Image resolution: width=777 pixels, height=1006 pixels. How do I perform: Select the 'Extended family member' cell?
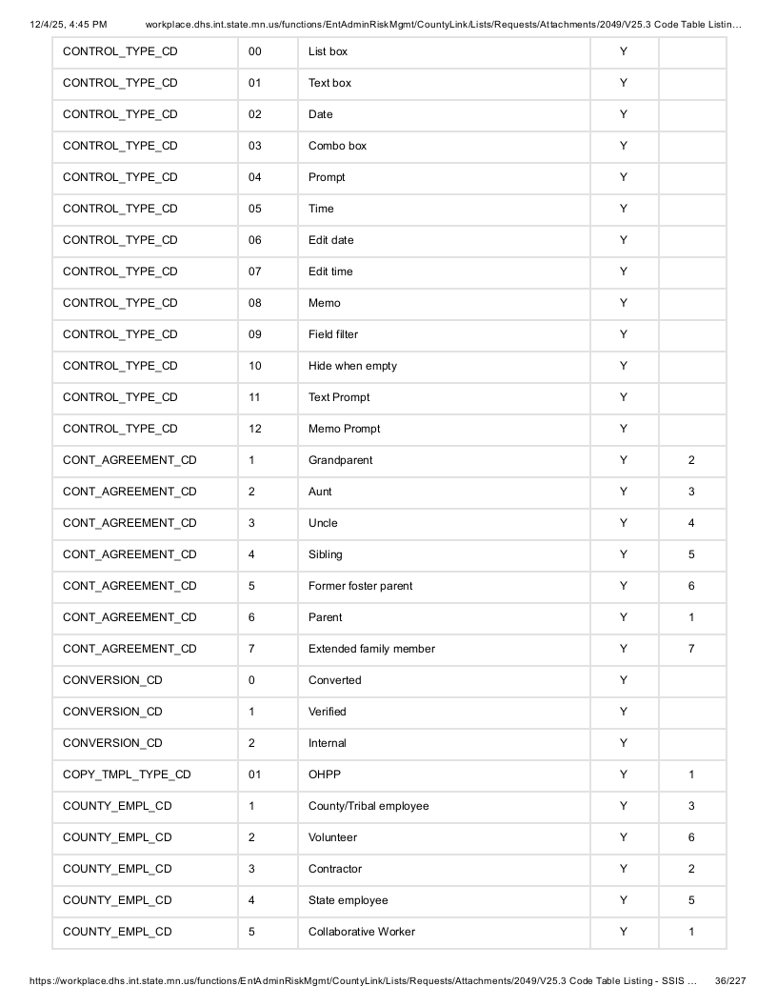(x=444, y=650)
